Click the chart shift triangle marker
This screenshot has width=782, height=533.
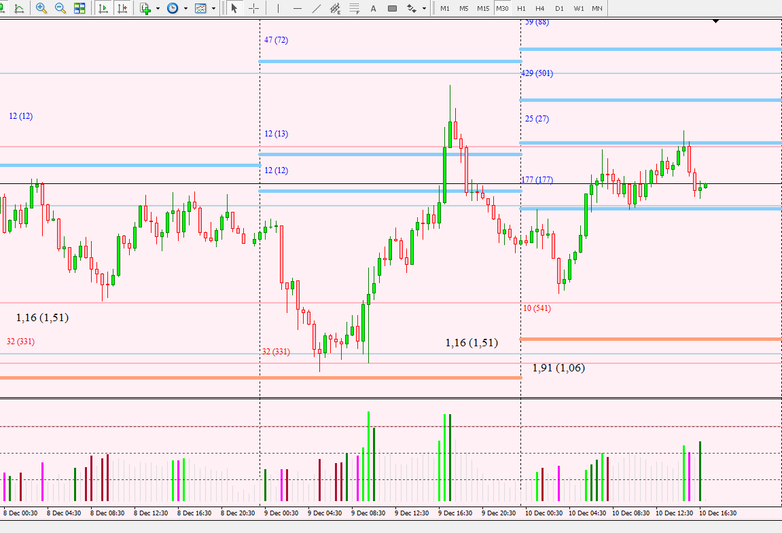715,22
